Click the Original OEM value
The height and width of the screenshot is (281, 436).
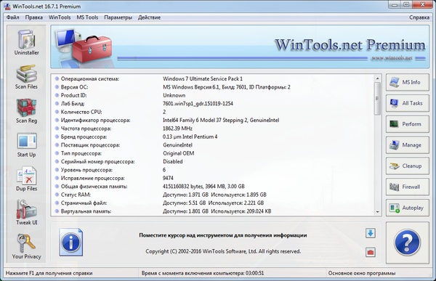tap(178, 153)
